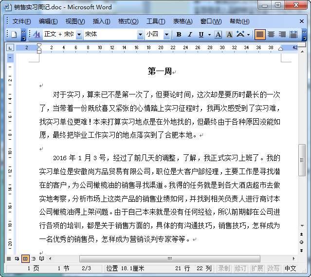Expand the style dropdown showing 正文 + 宋体
Viewport: 311px width, 277px height.
(x=79, y=35)
